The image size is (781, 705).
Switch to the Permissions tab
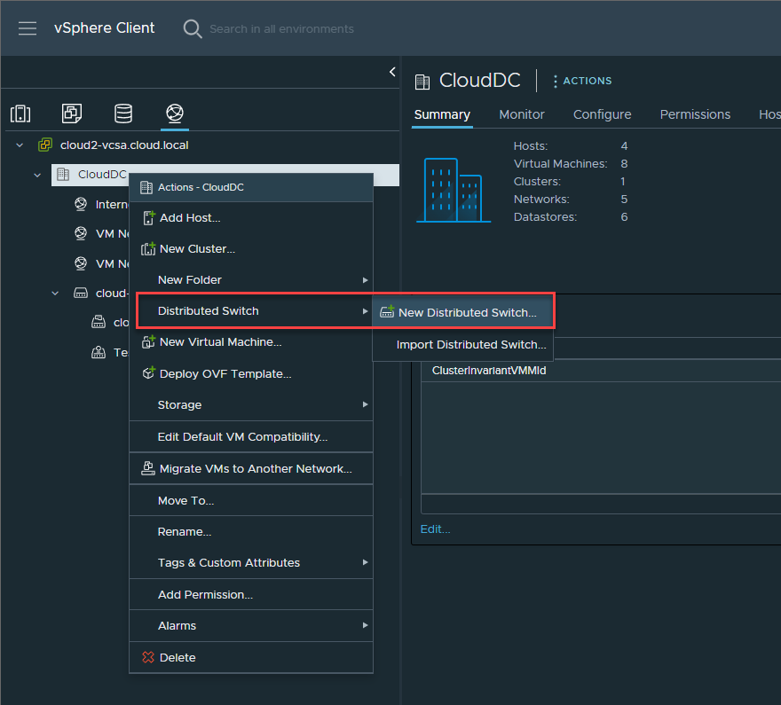pos(695,114)
